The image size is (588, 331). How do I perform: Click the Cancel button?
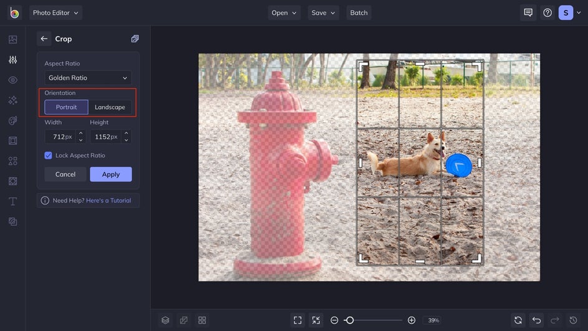[x=65, y=174]
